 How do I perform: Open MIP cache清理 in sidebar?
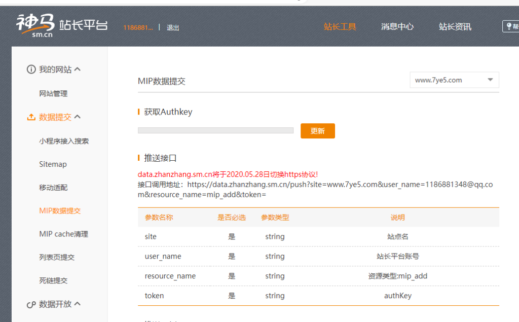(x=63, y=234)
